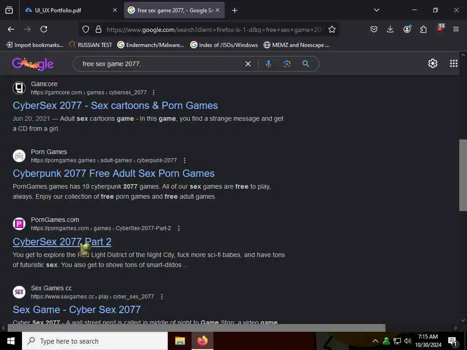The height and width of the screenshot is (350, 467).
Task: Open the Firefox account icon
Action: [407, 29]
